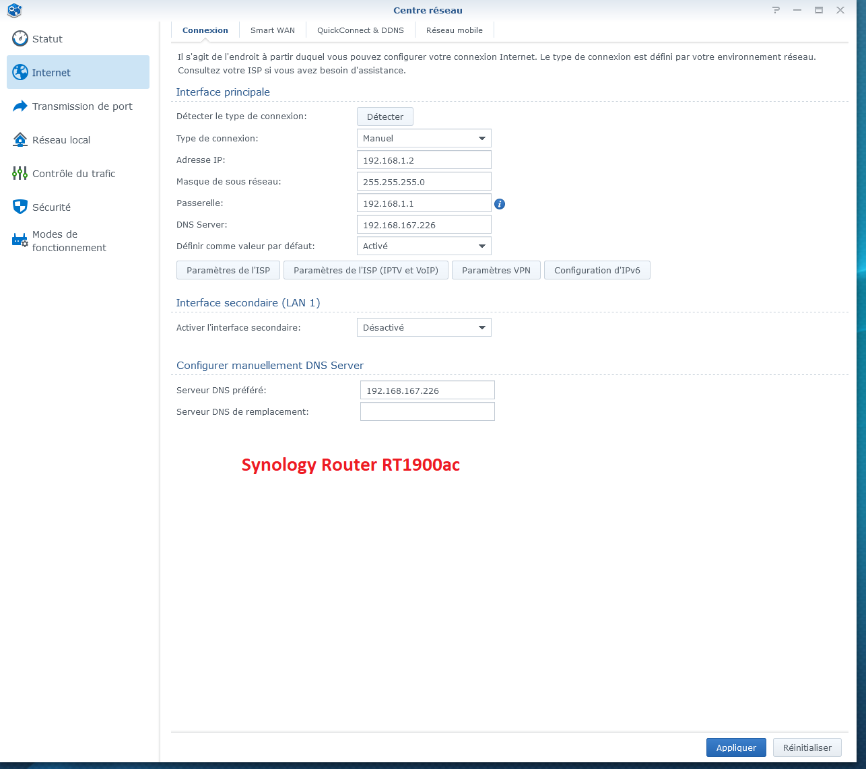Switch to the Smart WAN tab
Viewport: 866px width, 769px height.
pyautogui.click(x=273, y=30)
